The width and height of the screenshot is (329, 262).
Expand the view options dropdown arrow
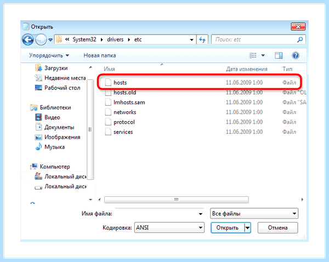coord(263,55)
